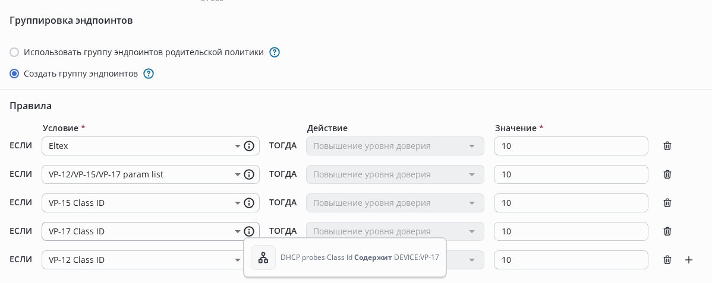Image resolution: width=712 pixels, height=283 pixels.
Task: Click info icon for VP-17 Class ID
Action: (249, 231)
